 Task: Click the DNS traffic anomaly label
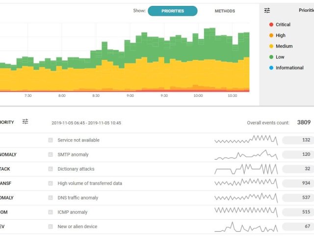(78, 198)
